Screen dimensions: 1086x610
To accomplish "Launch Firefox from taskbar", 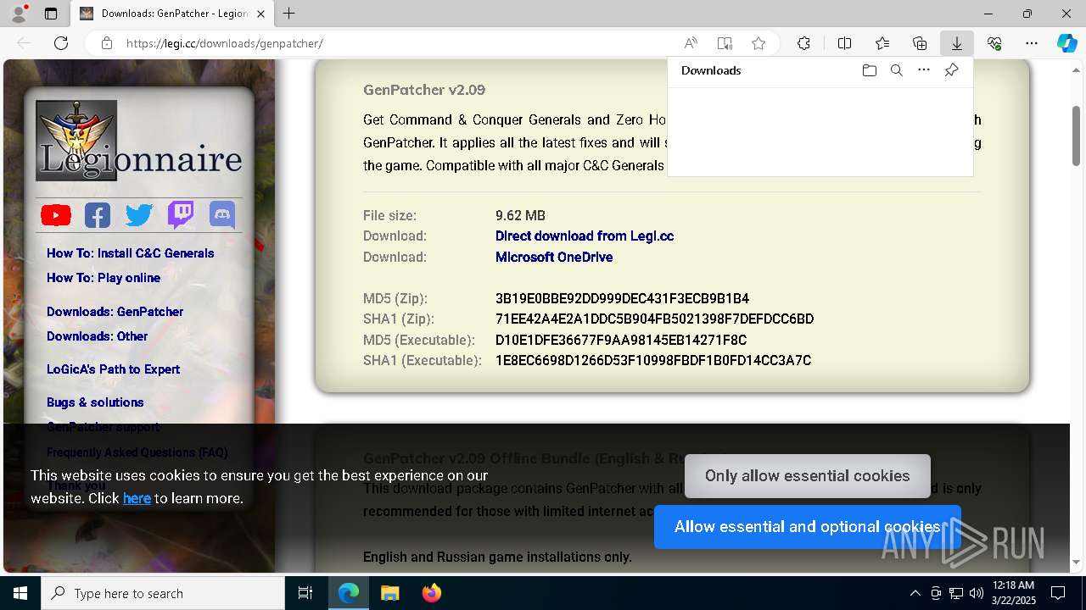I will tap(432, 593).
